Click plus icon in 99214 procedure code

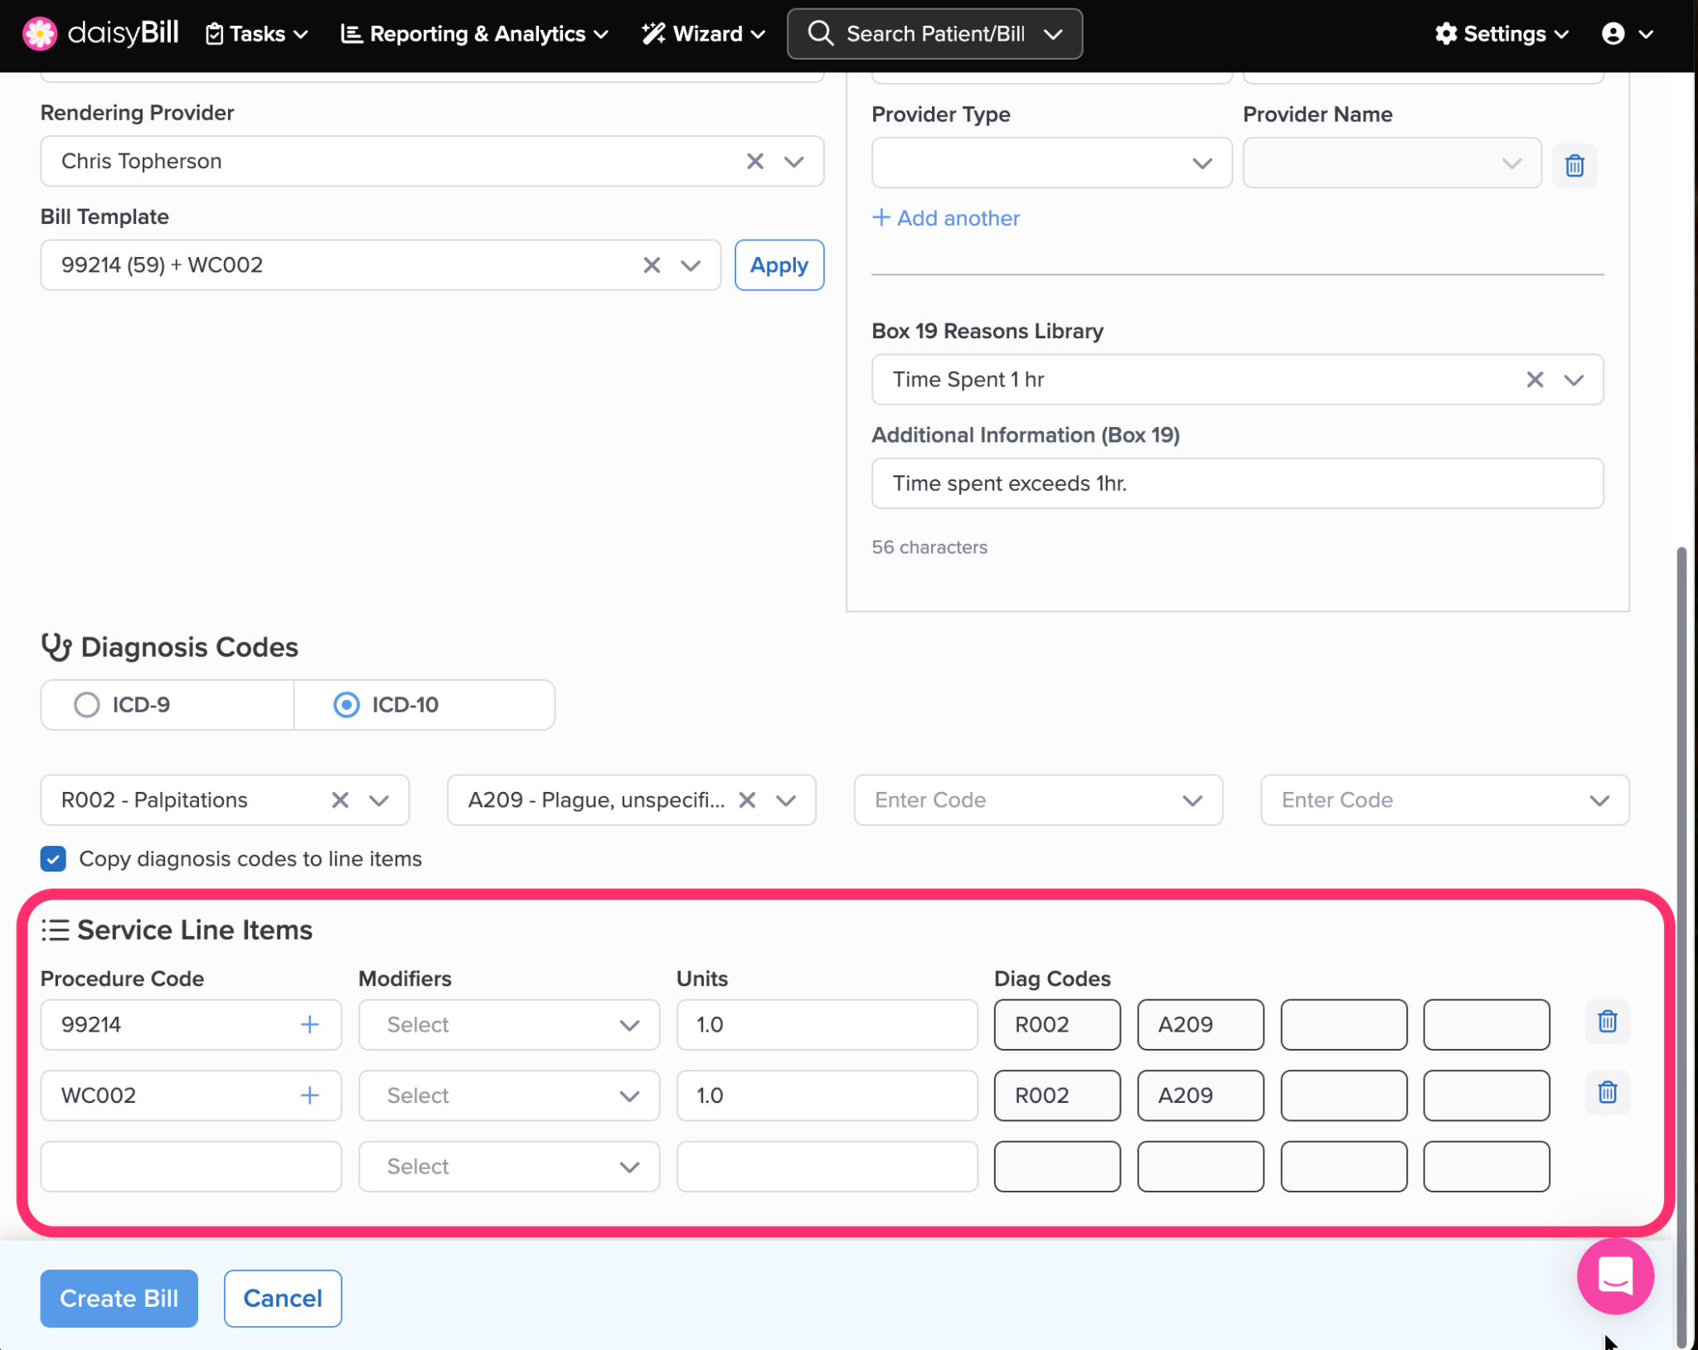309,1024
